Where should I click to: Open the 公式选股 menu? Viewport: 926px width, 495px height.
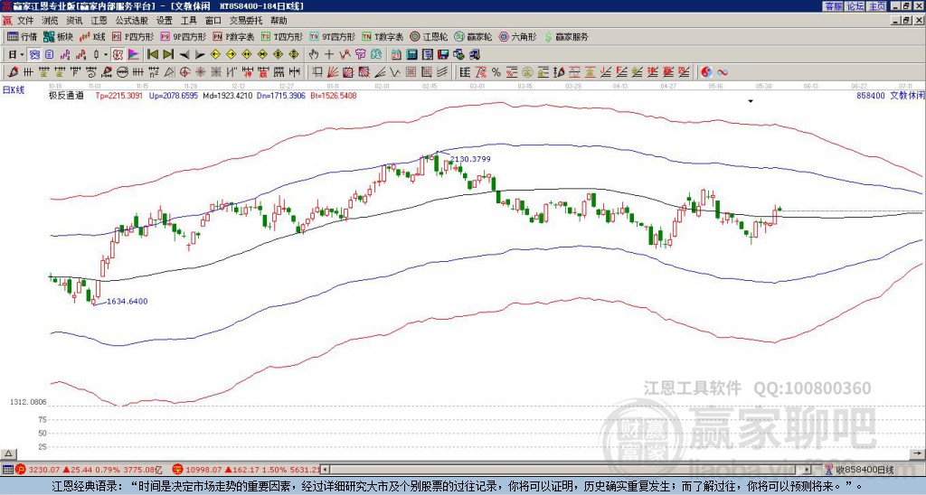click(131, 21)
